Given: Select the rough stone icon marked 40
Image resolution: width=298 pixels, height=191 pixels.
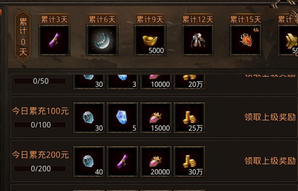Looking at the screenshot, I should [x=89, y=161].
